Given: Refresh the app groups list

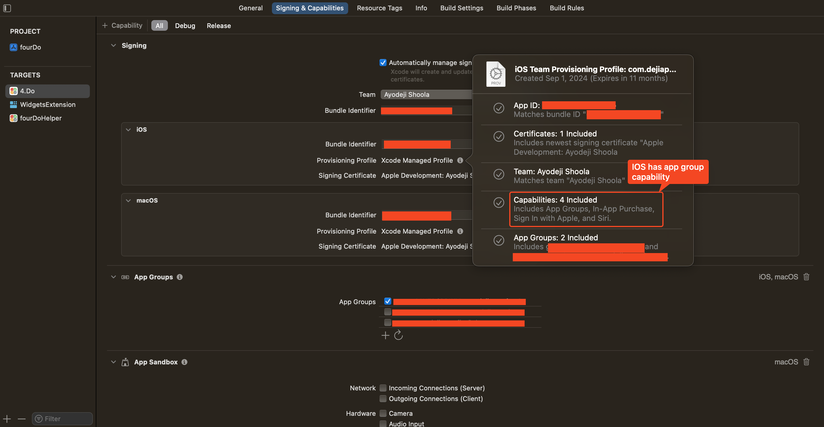Looking at the screenshot, I should coord(398,335).
